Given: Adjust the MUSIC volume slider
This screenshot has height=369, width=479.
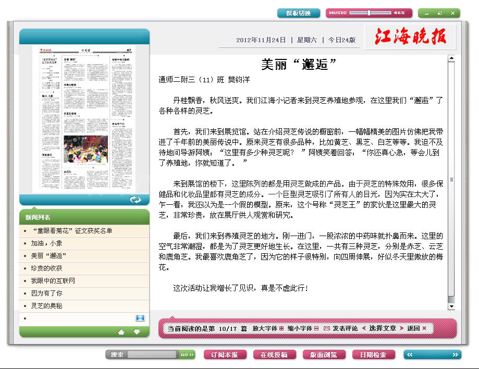Looking at the screenshot, I should click(x=369, y=13).
